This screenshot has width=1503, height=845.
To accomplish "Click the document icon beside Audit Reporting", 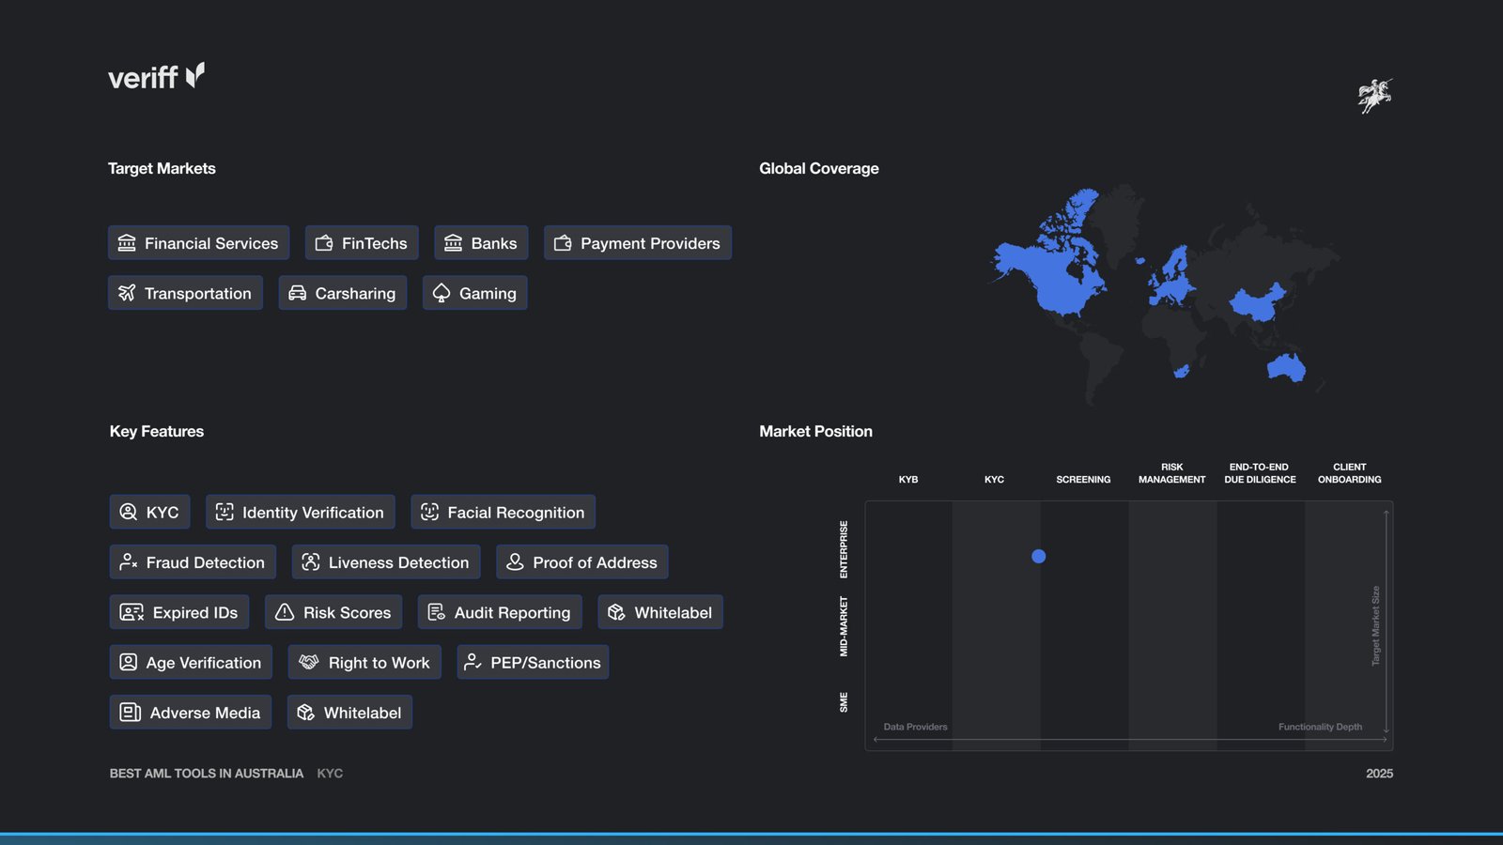I will coord(437,612).
